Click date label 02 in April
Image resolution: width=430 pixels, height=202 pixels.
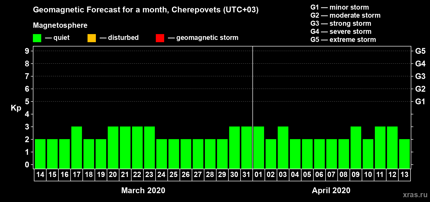271,174
